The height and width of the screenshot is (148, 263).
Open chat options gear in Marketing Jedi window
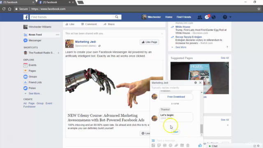pos(196,83)
